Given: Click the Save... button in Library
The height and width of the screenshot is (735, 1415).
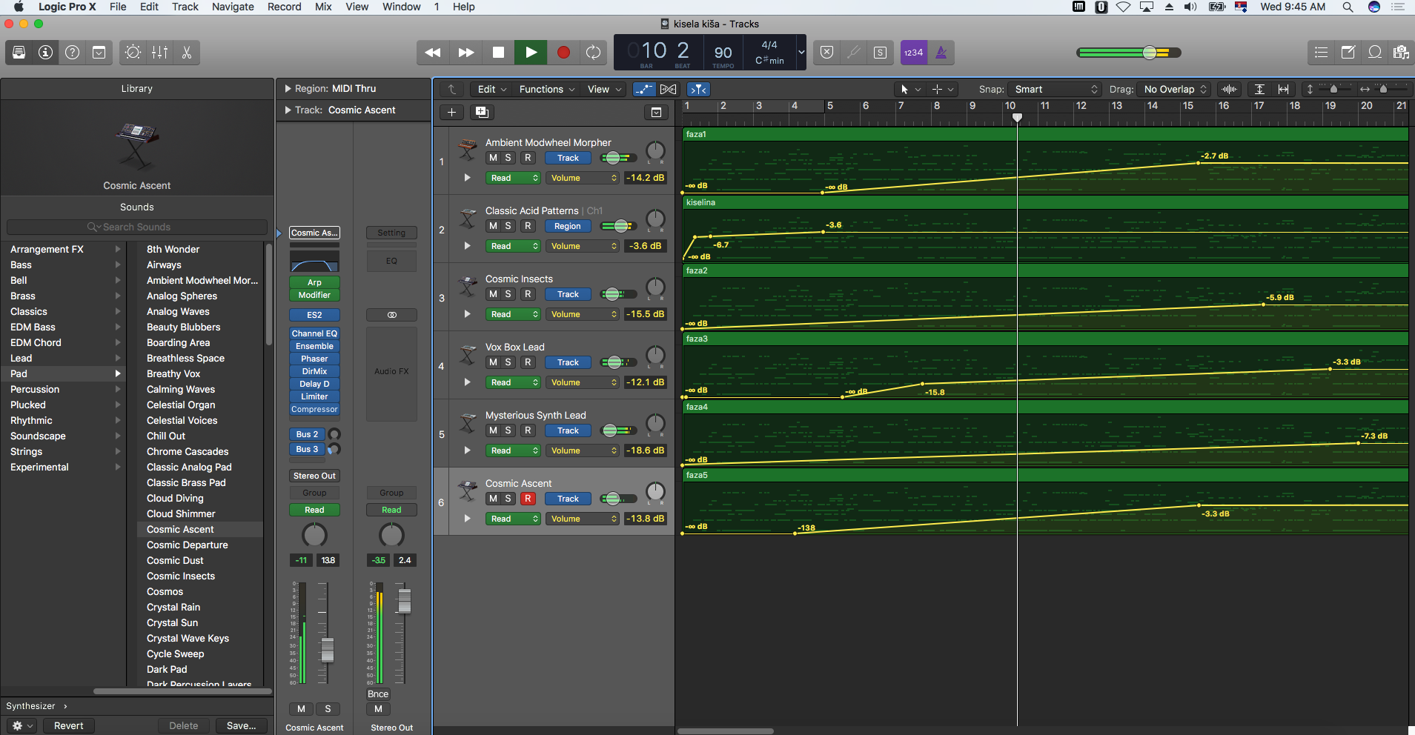Looking at the screenshot, I should coord(242,725).
